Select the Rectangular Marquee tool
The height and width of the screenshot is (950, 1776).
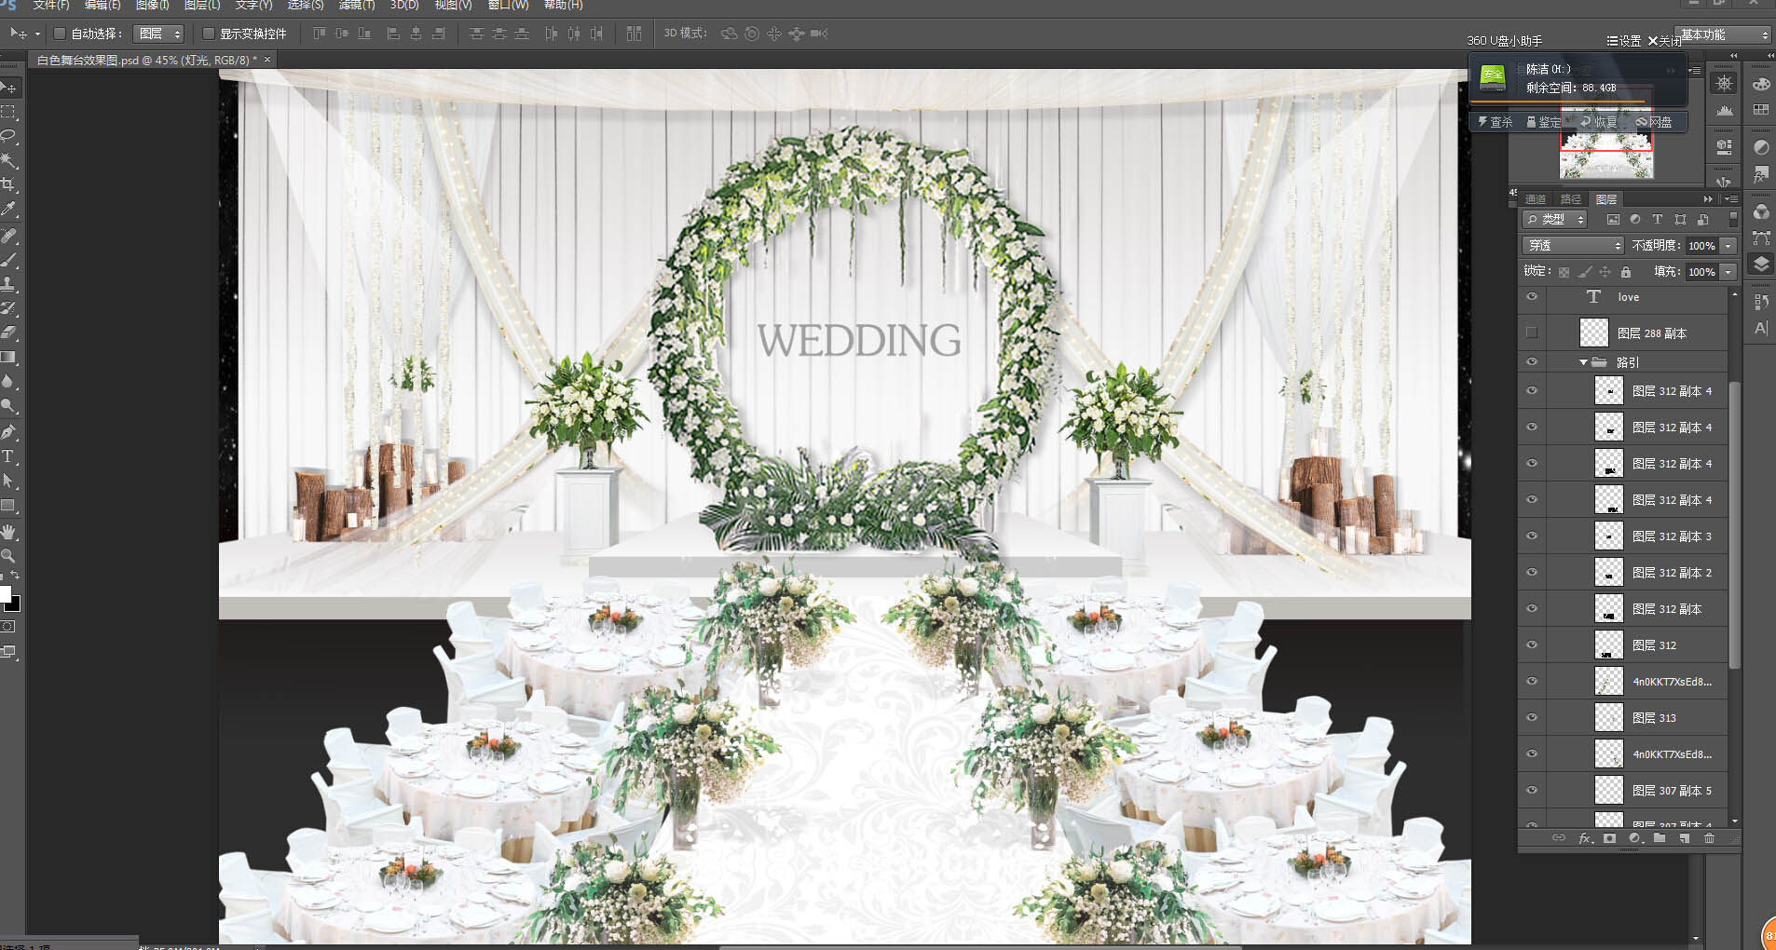pyautogui.click(x=8, y=112)
